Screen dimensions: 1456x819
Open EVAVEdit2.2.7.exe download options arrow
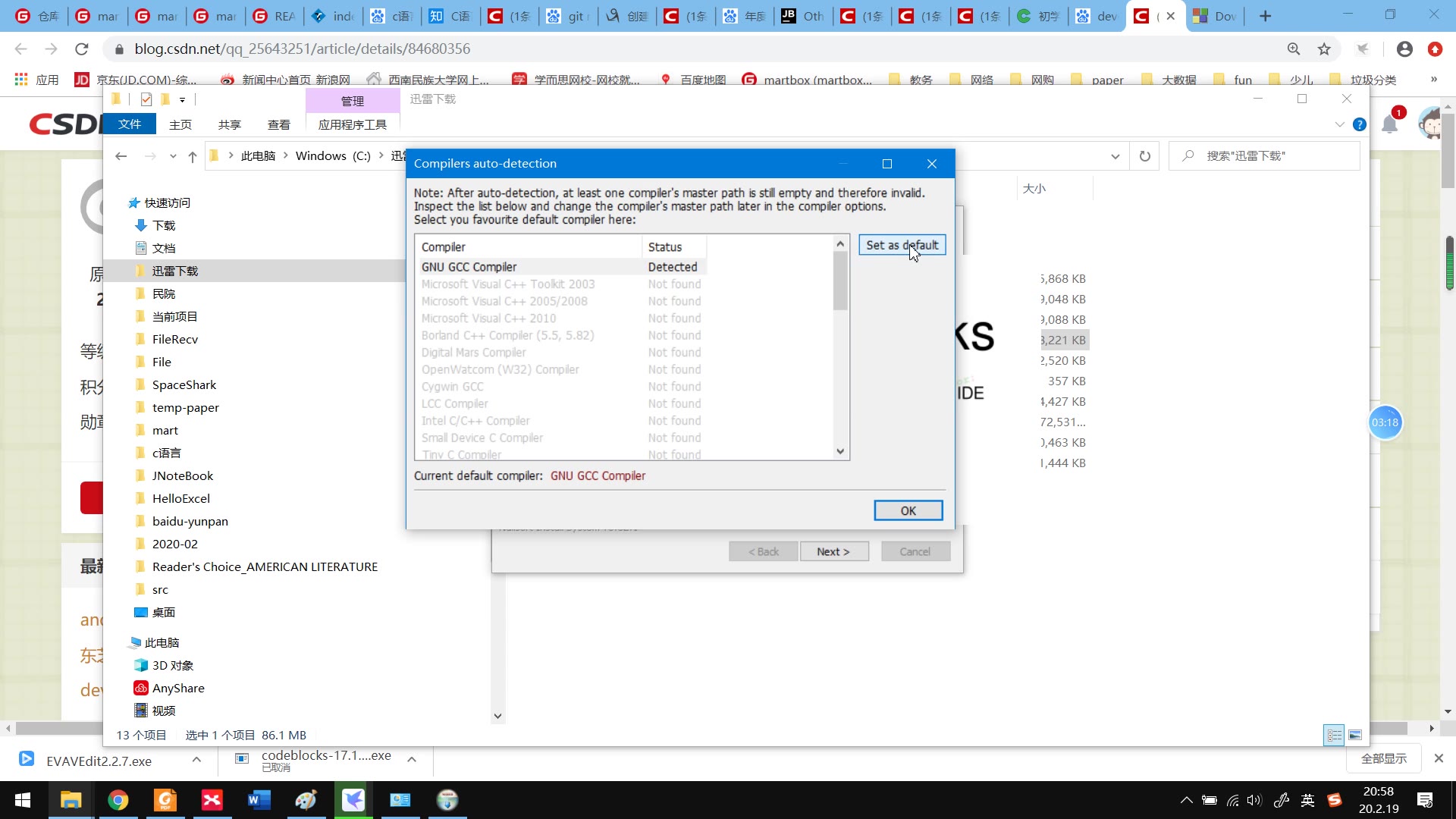pos(196,759)
